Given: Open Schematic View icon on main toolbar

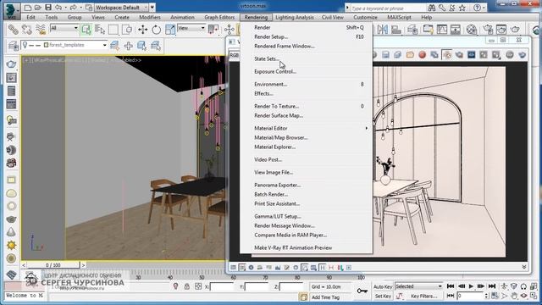Looking at the screenshot, I should click(456, 30).
